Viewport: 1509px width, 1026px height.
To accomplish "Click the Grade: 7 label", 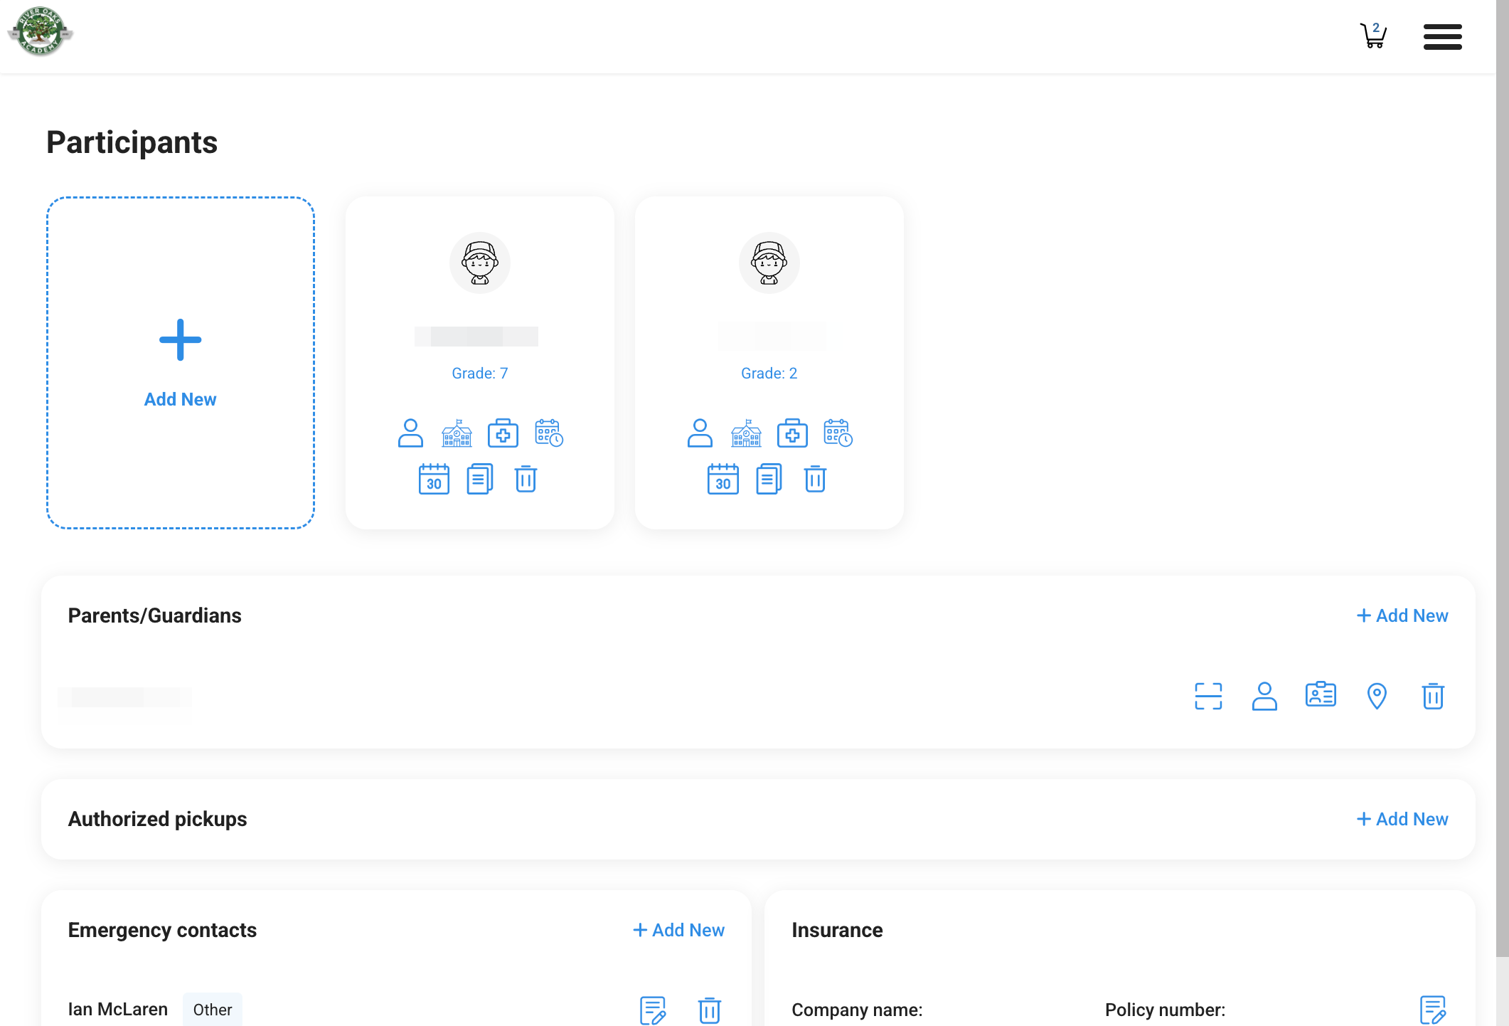I will tap(480, 373).
